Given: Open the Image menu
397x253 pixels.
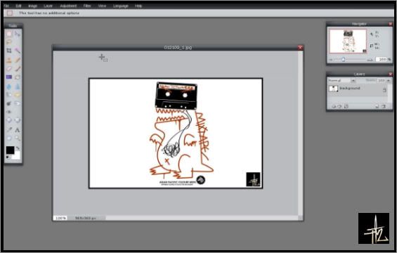Looking at the screenshot, I should point(32,6).
